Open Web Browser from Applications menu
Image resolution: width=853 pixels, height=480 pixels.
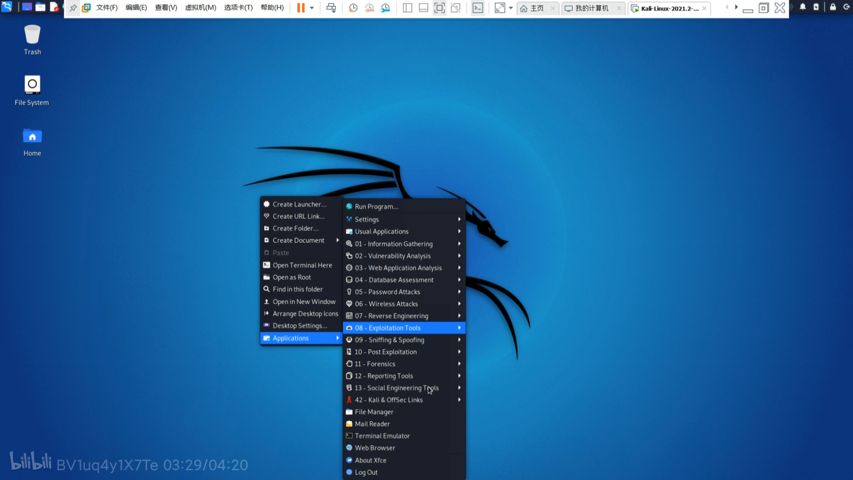[375, 447]
